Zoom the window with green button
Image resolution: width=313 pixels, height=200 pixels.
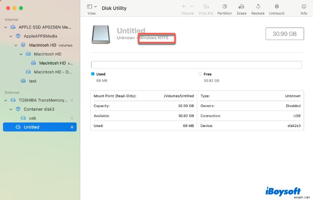pyautogui.click(x=21, y=8)
